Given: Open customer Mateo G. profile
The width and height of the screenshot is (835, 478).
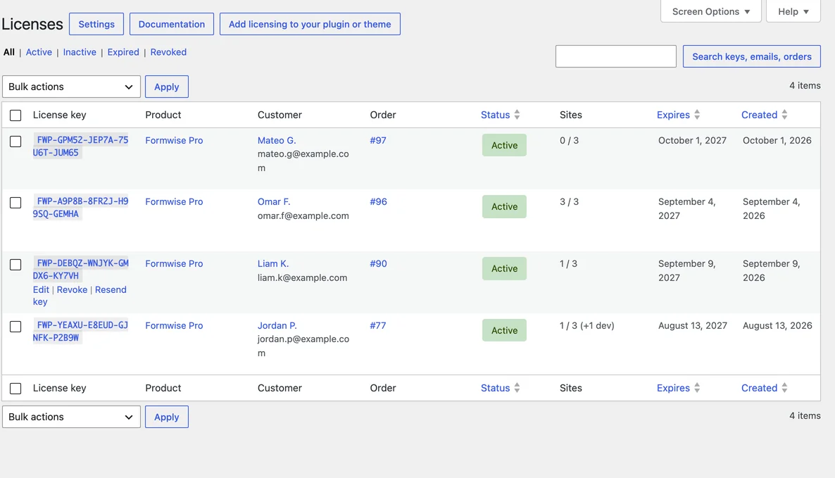Looking at the screenshot, I should pyautogui.click(x=277, y=141).
